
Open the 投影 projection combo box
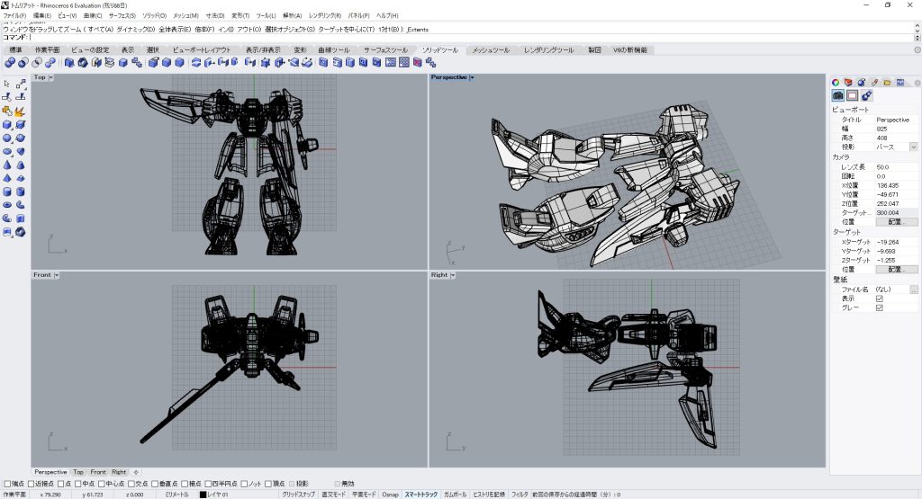tap(913, 147)
